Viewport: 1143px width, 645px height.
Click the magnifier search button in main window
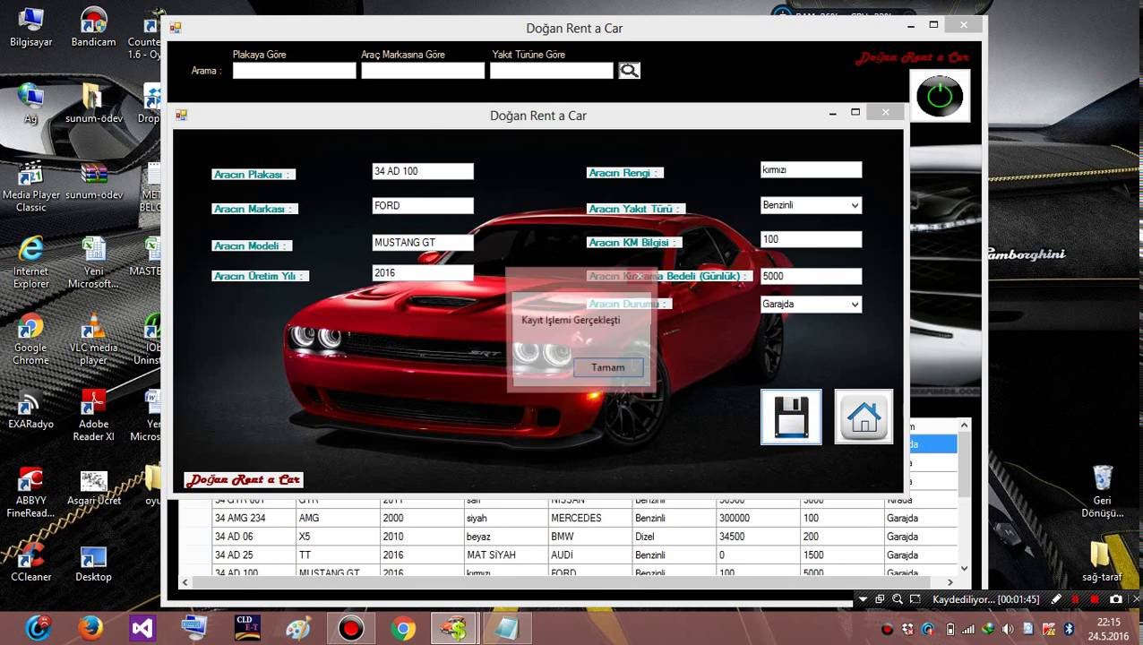(629, 70)
